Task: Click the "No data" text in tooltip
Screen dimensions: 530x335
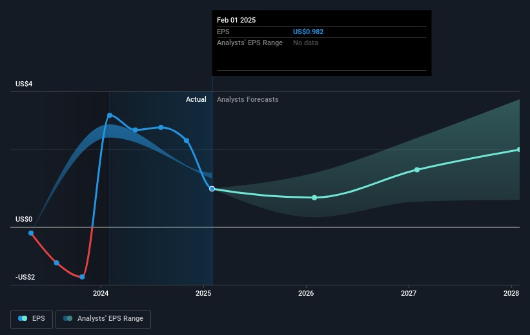Action: click(305, 43)
